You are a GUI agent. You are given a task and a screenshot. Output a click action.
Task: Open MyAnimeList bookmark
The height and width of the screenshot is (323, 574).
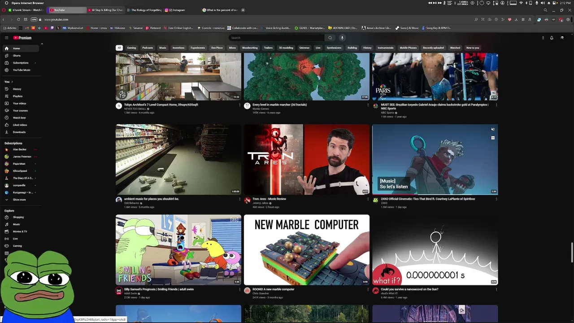(73, 28)
